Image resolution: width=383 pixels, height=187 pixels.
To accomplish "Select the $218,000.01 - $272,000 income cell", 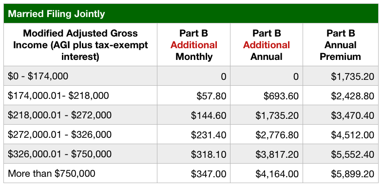I will [80, 115].
